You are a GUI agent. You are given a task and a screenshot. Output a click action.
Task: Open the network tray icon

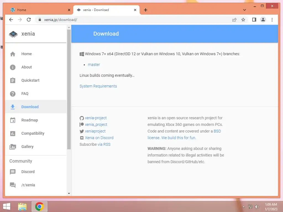[x=250, y=207]
